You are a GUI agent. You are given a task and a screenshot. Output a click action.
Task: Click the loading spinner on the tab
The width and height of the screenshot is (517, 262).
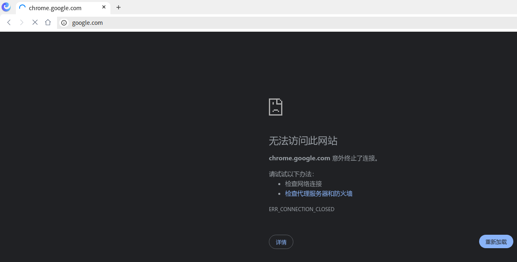22,8
